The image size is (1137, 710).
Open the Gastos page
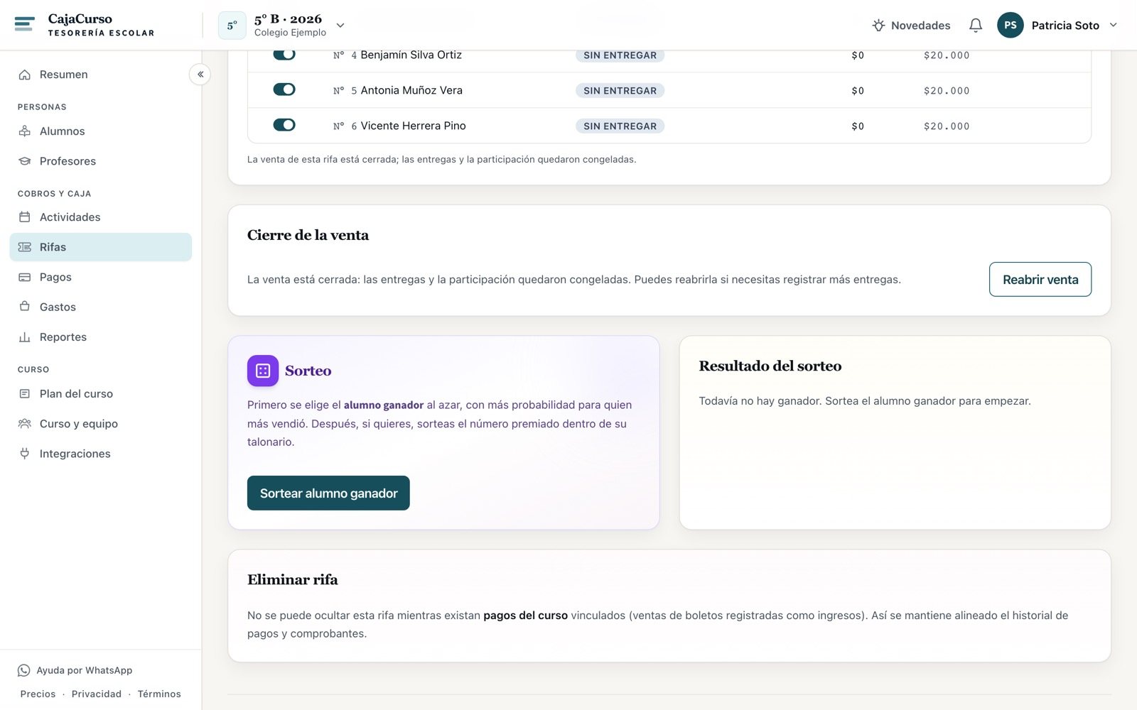pyautogui.click(x=101, y=307)
